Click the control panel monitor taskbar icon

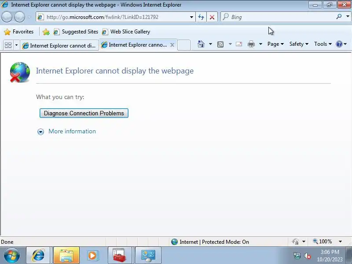(148, 255)
